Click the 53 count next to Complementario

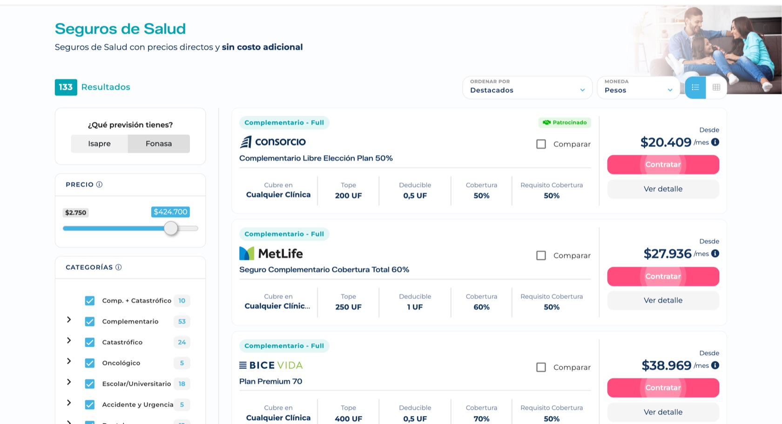click(x=182, y=322)
